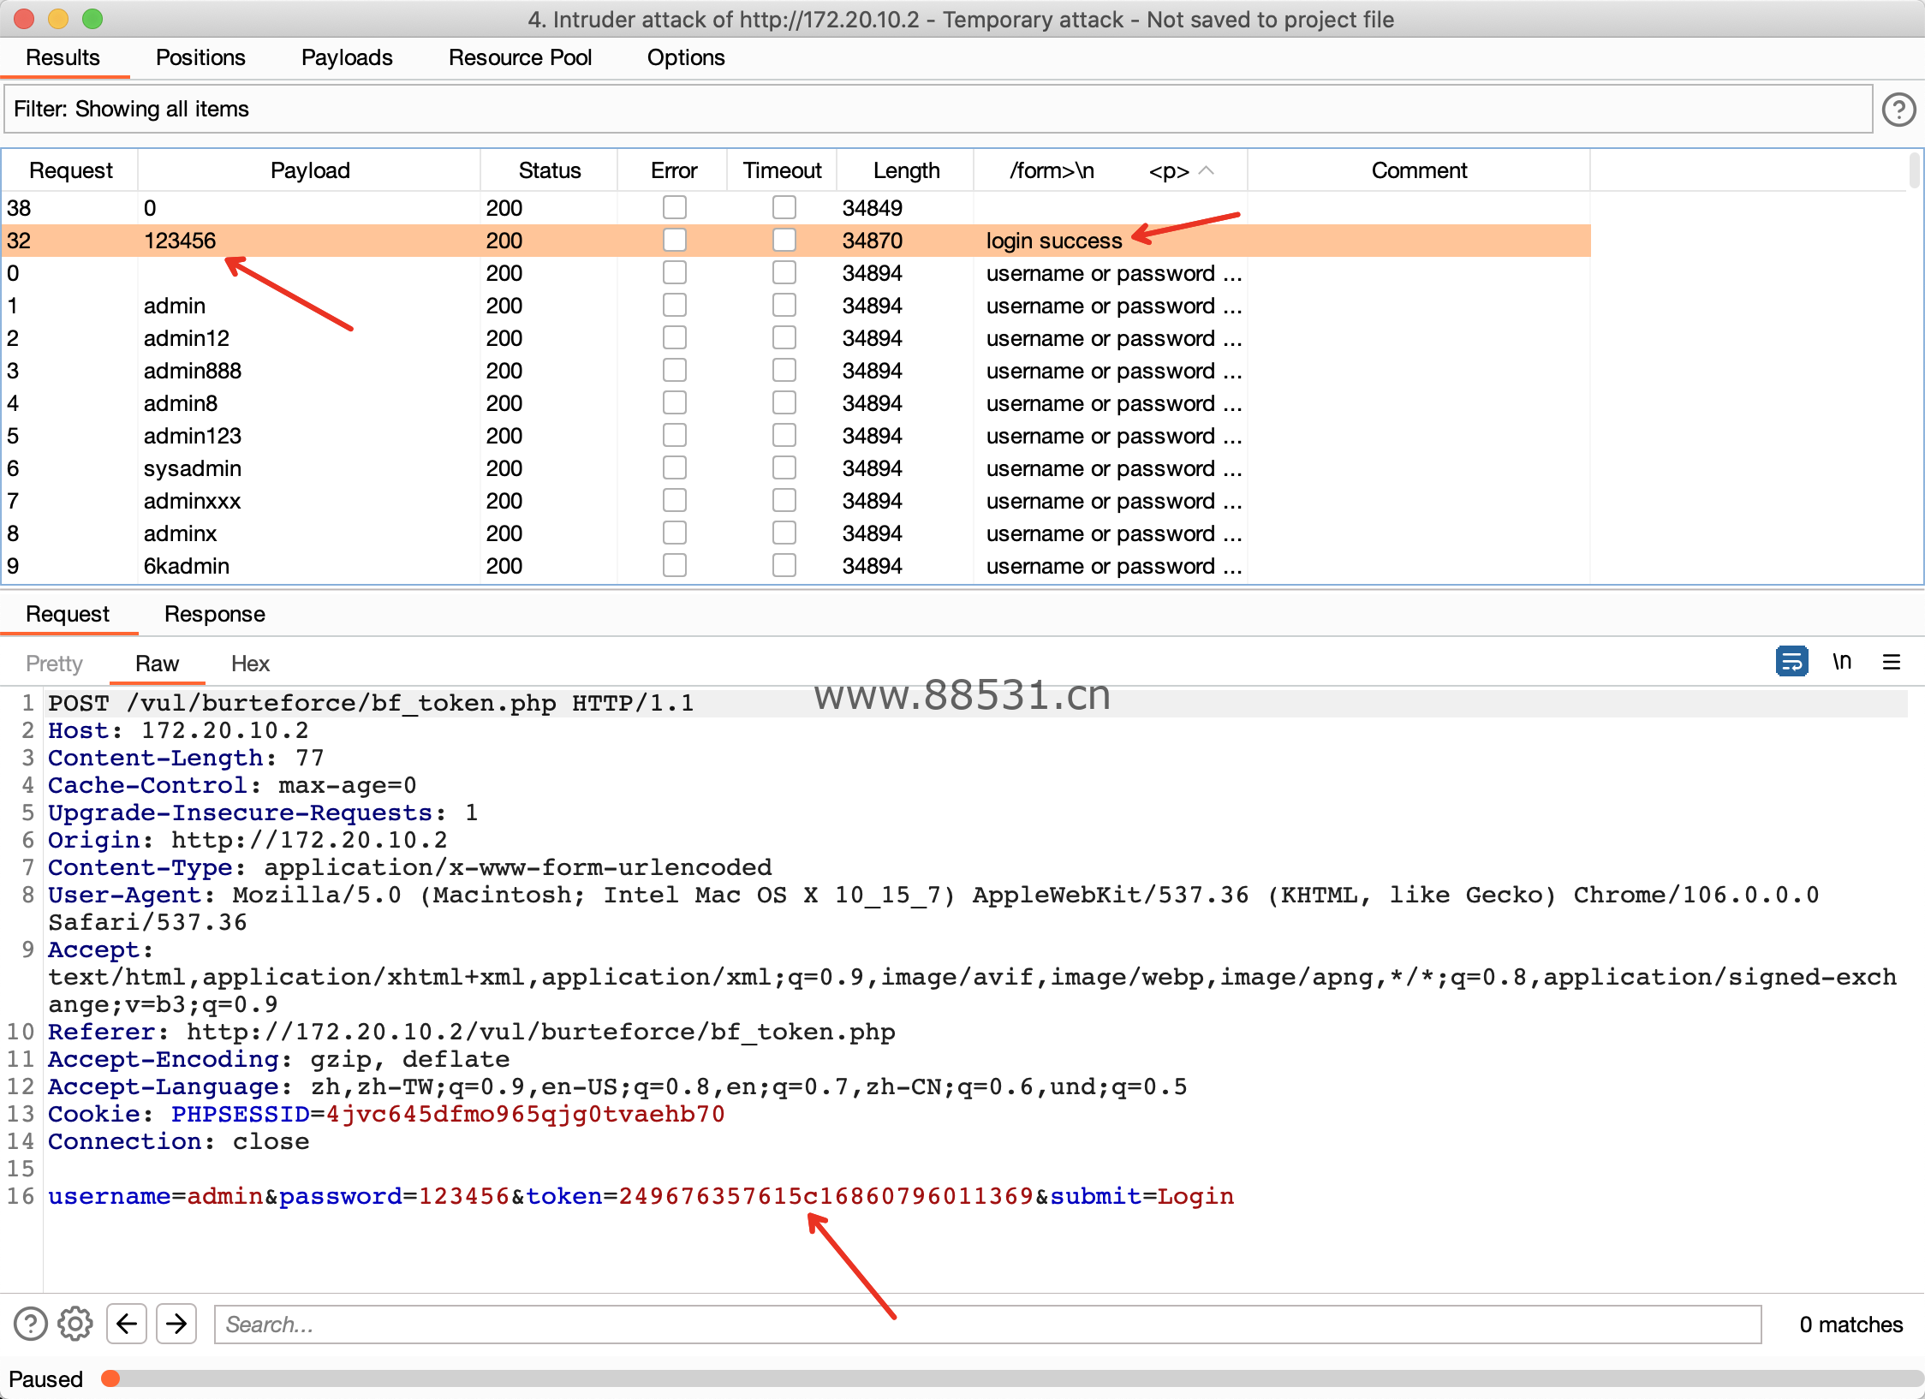Click the token value in request body
Screen dimensions: 1925x1399
point(826,1196)
